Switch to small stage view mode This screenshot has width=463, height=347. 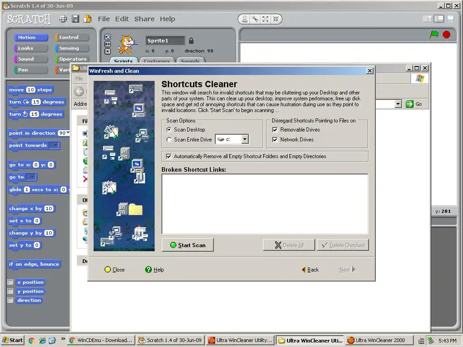(x=427, y=19)
